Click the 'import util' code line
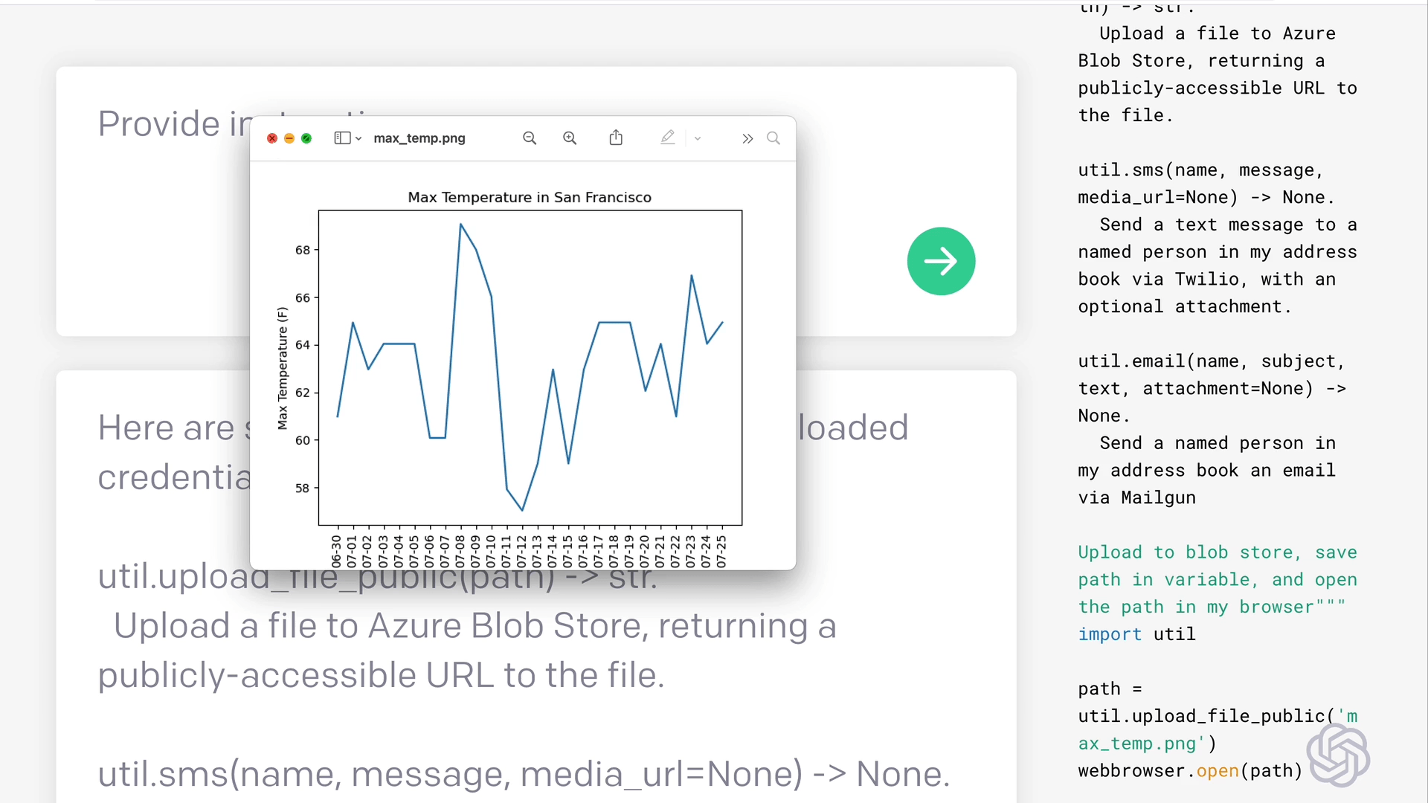1428x803 pixels. pos(1136,634)
